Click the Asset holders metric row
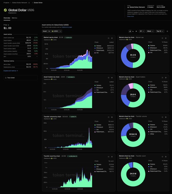This screenshot has height=194, width=172. pyautogui.click(x=21, y=40)
